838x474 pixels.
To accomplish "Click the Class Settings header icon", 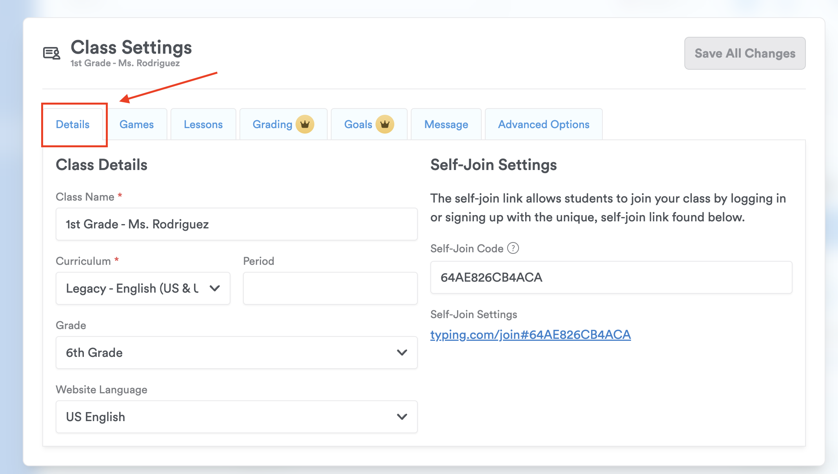I will point(52,53).
